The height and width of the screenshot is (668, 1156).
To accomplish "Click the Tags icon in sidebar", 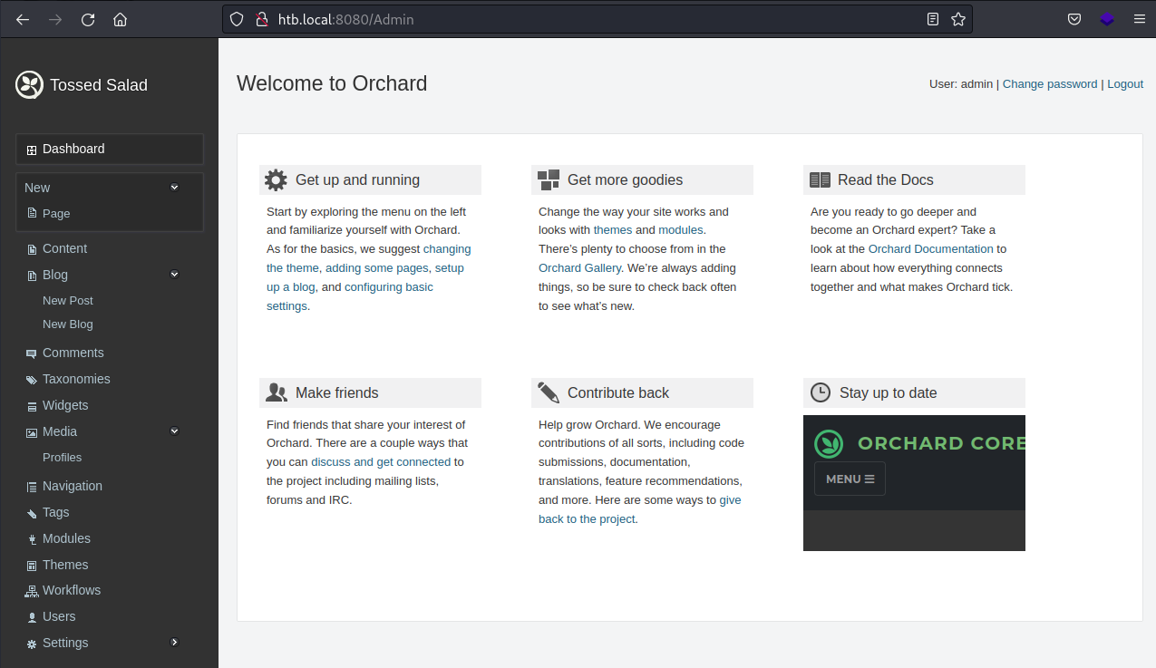I will [x=32, y=513].
